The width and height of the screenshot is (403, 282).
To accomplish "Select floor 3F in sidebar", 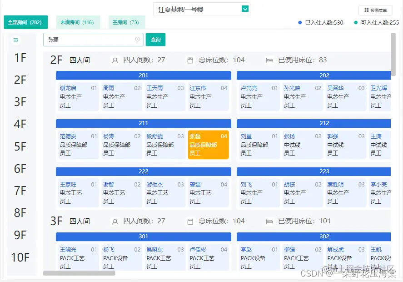I will 20,102.
